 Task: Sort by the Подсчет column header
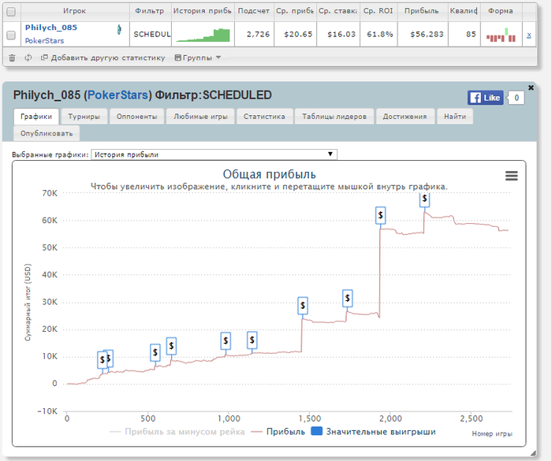(x=254, y=11)
